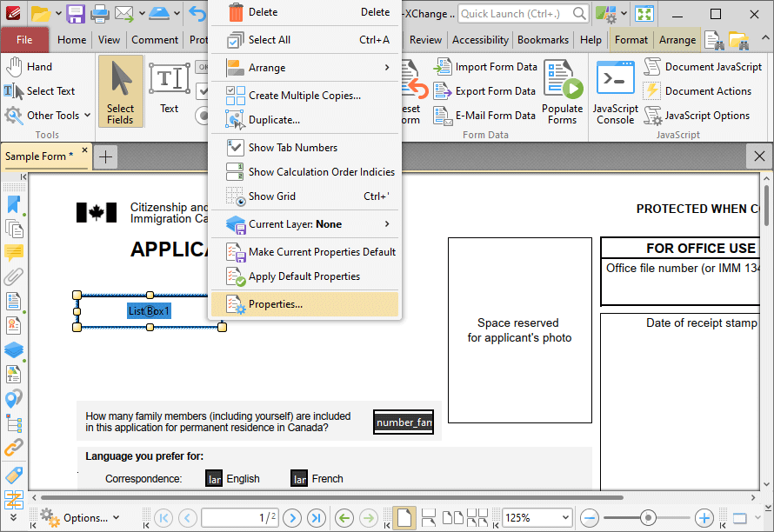Click the first English language checkbox field
The height and width of the screenshot is (532, 774).
click(x=214, y=479)
